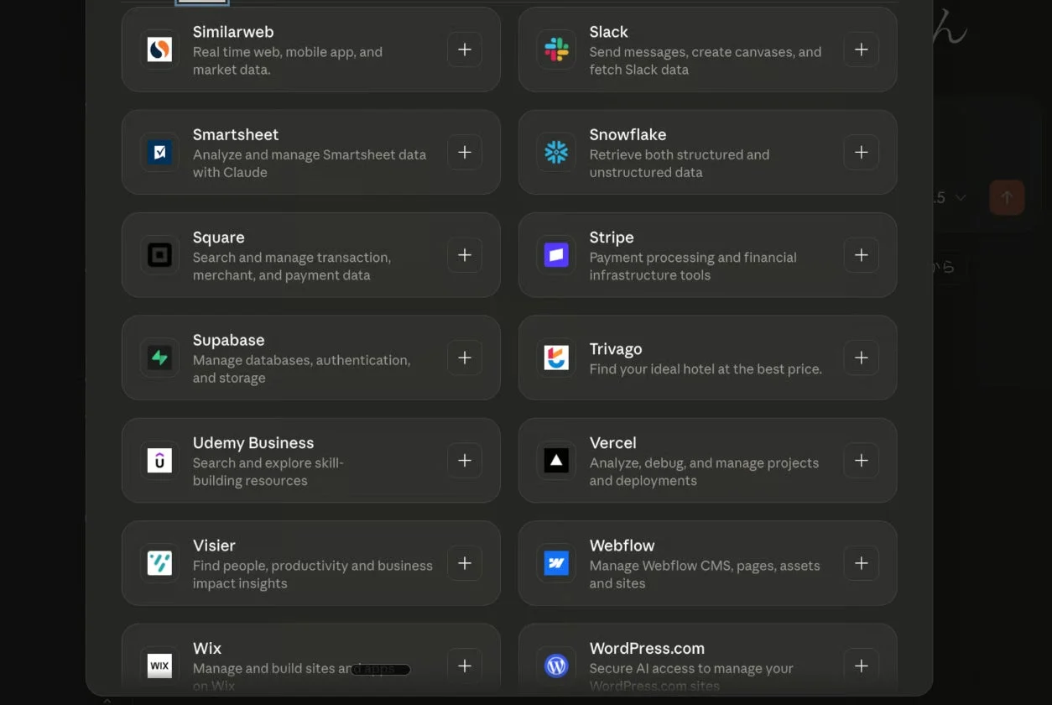
Task: Click the Stripe logo icon
Action: coord(556,255)
